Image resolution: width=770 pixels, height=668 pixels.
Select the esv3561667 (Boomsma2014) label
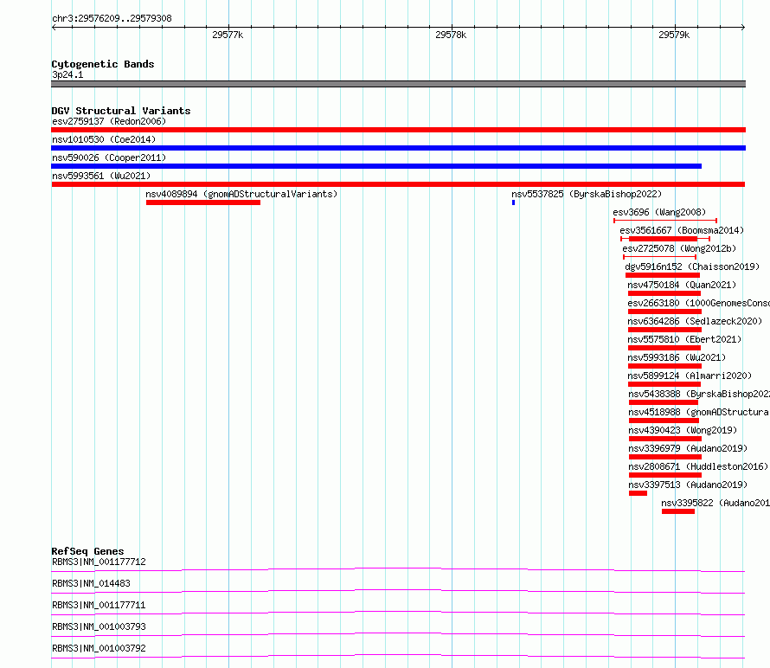click(x=682, y=230)
